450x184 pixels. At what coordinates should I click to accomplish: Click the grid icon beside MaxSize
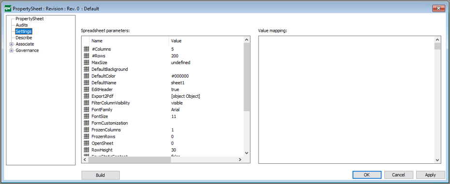[x=86, y=63]
